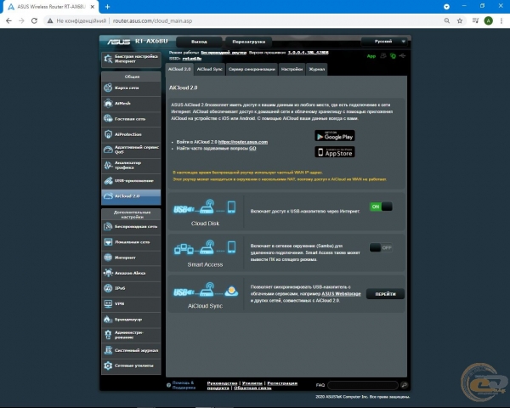The image size is (510, 408).
Task: Close the ASUS Wireless Router browser tab
Action: point(93,7)
